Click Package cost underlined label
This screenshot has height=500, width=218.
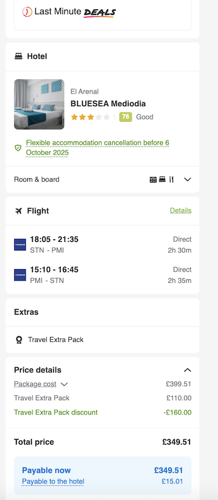pyautogui.click(x=35, y=384)
